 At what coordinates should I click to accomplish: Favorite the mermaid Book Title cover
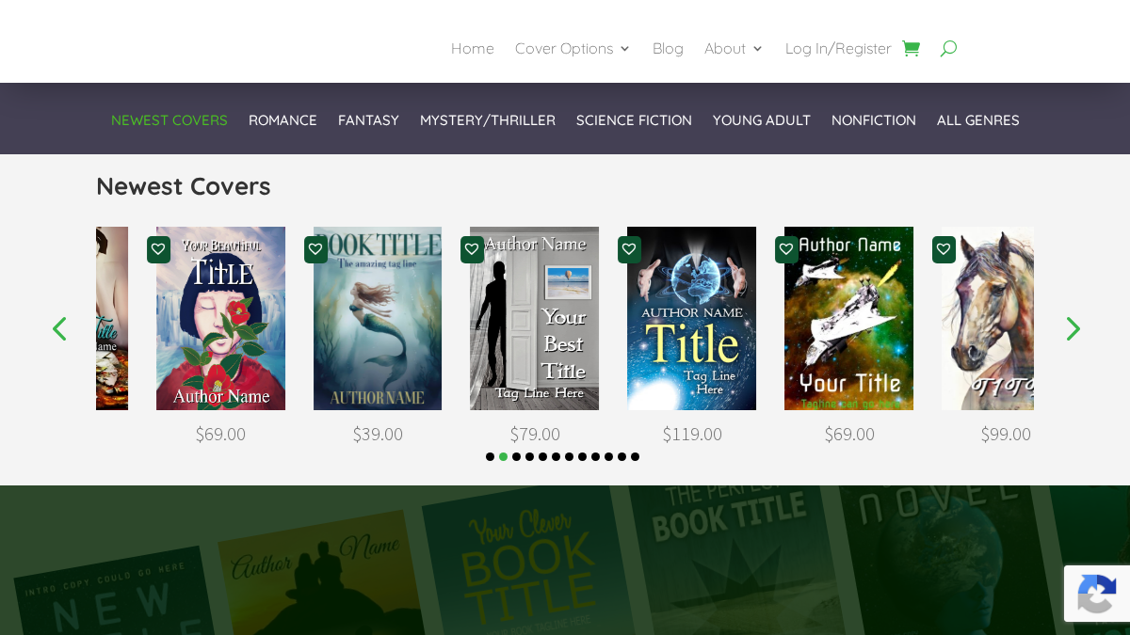click(x=315, y=249)
